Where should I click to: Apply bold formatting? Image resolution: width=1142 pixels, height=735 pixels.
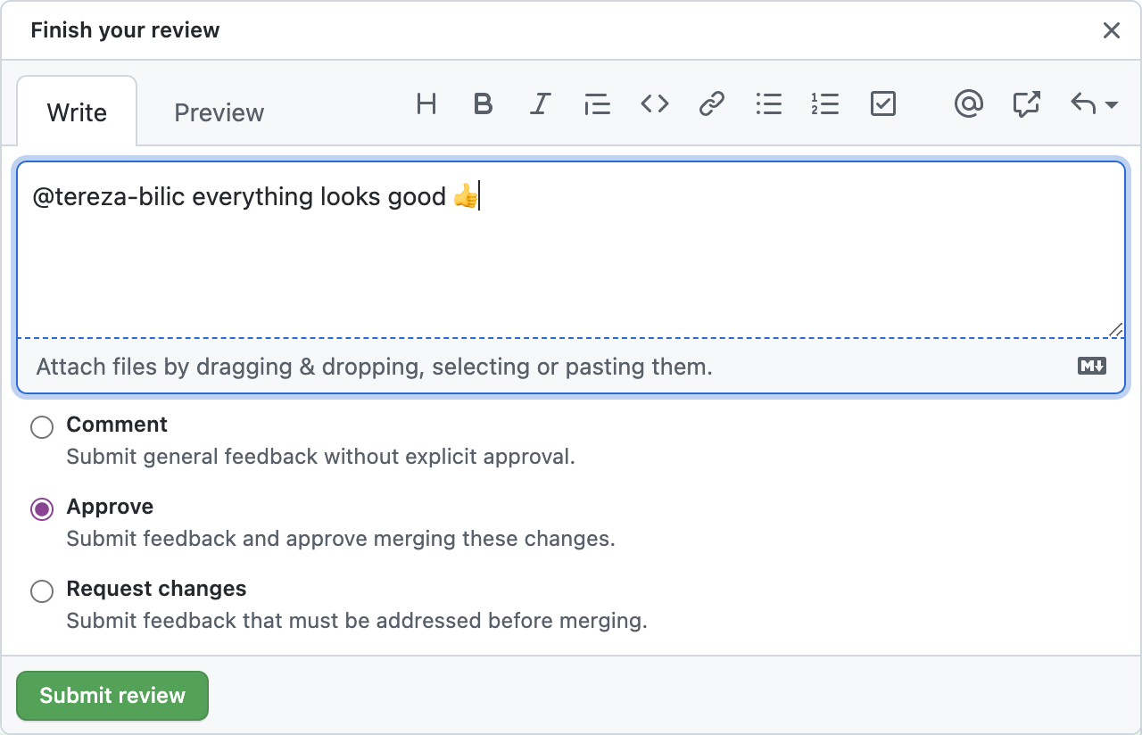(483, 104)
